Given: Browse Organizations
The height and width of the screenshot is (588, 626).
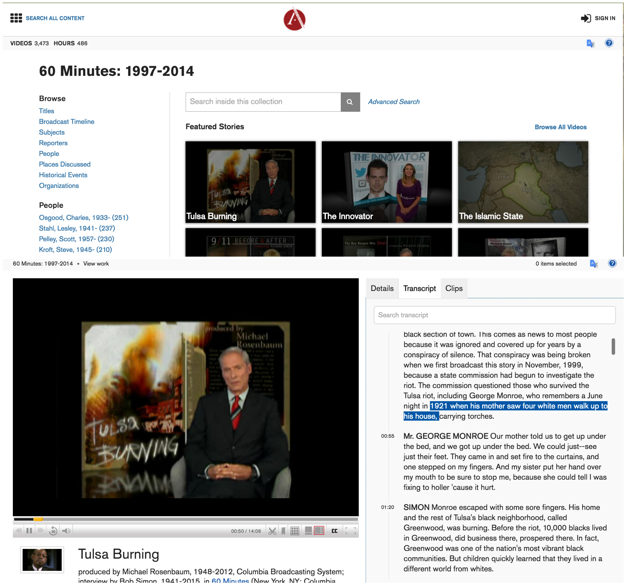Looking at the screenshot, I should 59,186.
